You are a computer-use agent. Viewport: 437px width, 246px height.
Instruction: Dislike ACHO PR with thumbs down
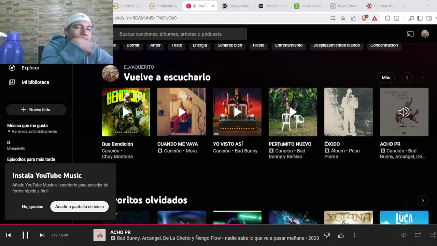pyautogui.click(x=327, y=235)
